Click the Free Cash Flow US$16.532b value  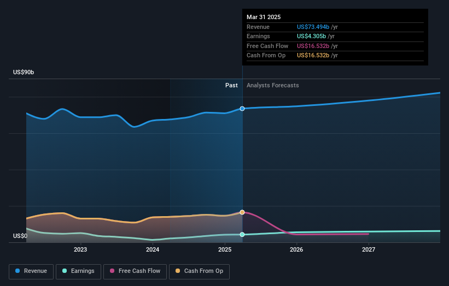pos(313,46)
